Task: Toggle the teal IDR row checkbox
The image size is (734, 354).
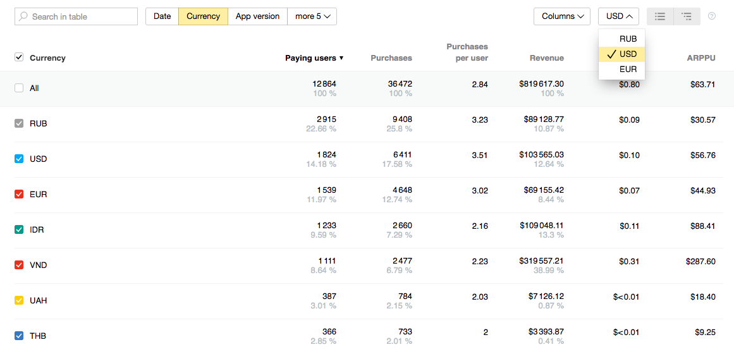Action: pyautogui.click(x=19, y=229)
